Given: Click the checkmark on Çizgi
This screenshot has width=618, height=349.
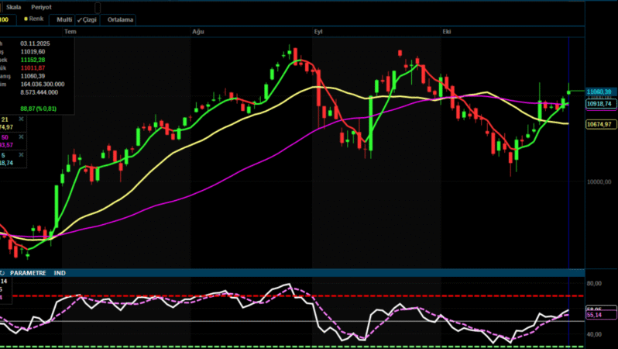Looking at the screenshot, I should click(x=81, y=19).
